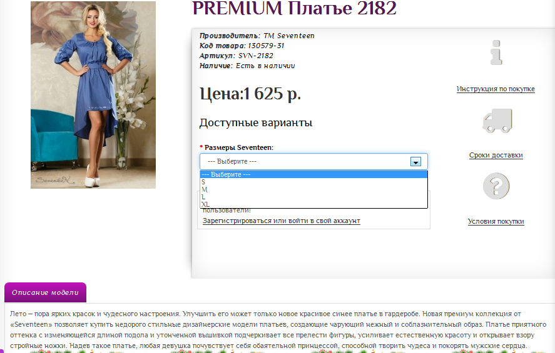This screenshot has height=353, width=555.
Task: Click the question mark help icon
Action: [x=496, y=186]
